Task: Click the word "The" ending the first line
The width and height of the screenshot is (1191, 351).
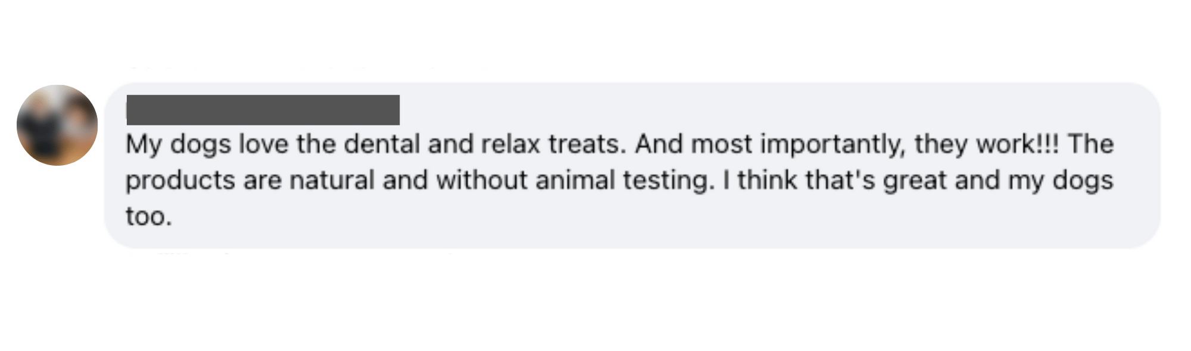Action: [x=1090, y=144]
